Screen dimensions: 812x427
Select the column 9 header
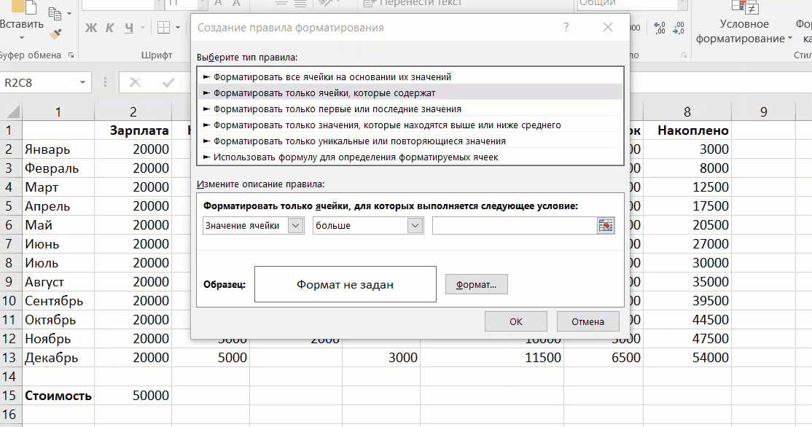pyautogui.click(x=763, y=111)
